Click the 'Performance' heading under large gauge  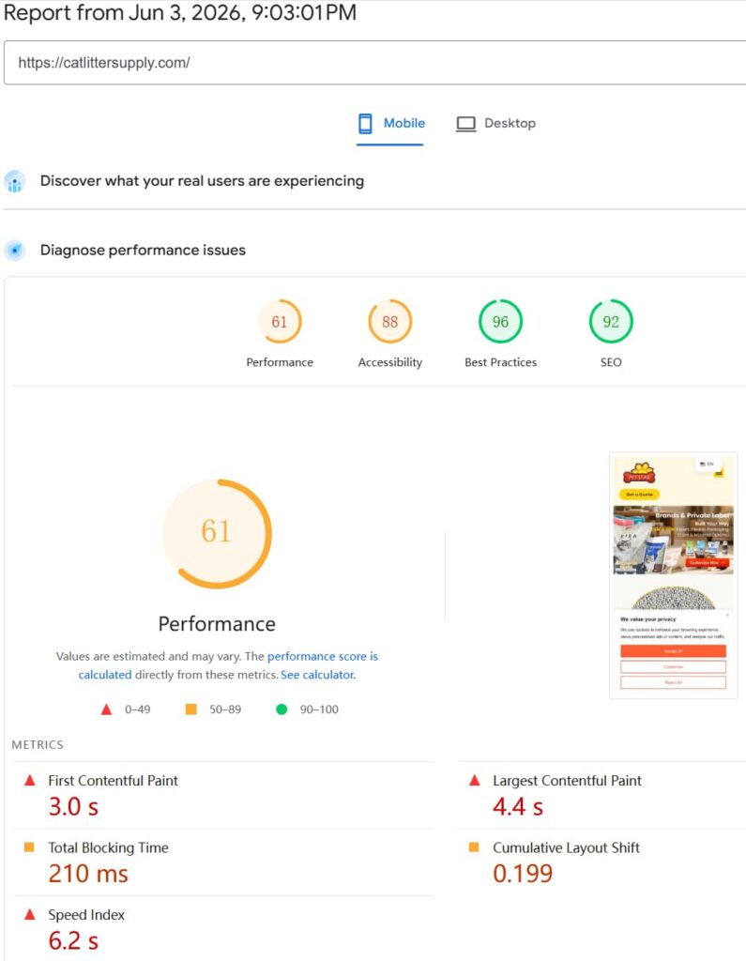point(217,624)
